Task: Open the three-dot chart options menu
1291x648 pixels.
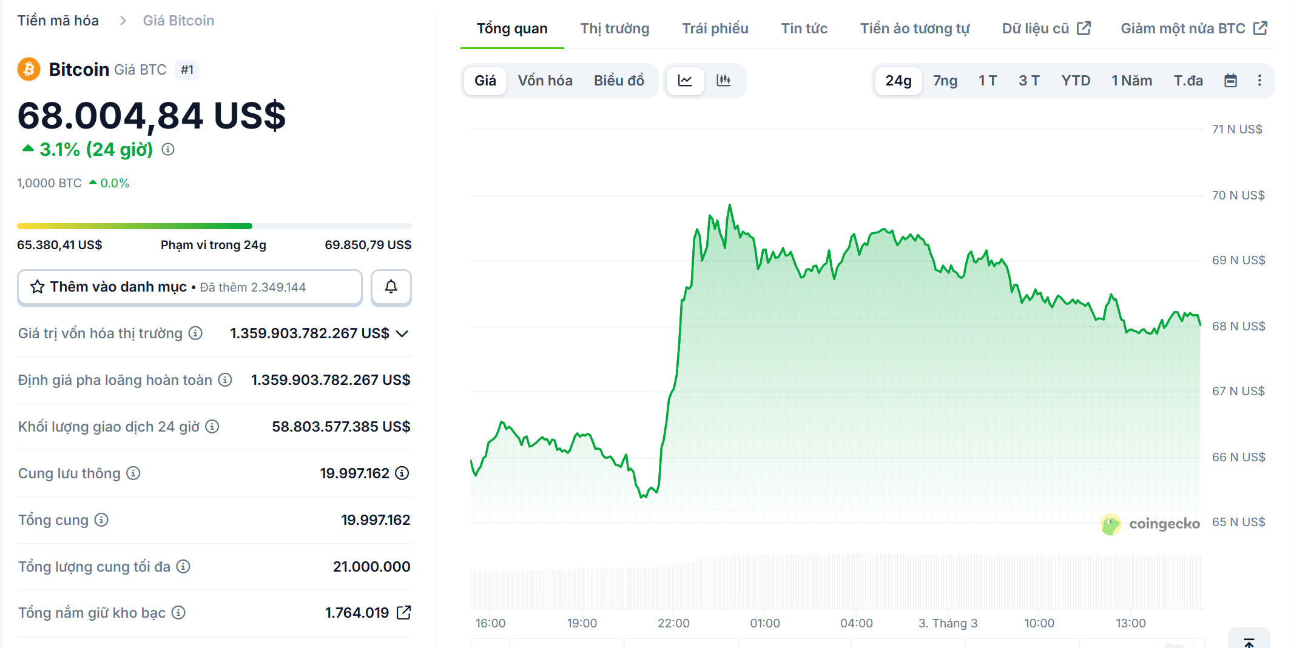Action: pos(1259,80)
